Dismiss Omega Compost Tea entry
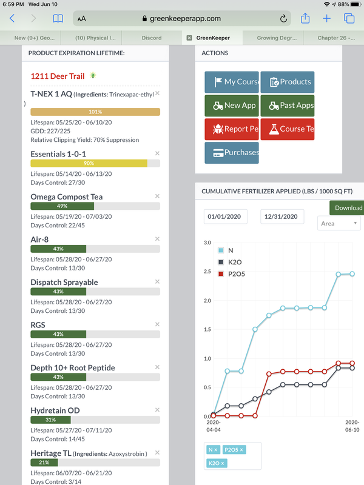The image size is (364, 485). coord(157,196)
